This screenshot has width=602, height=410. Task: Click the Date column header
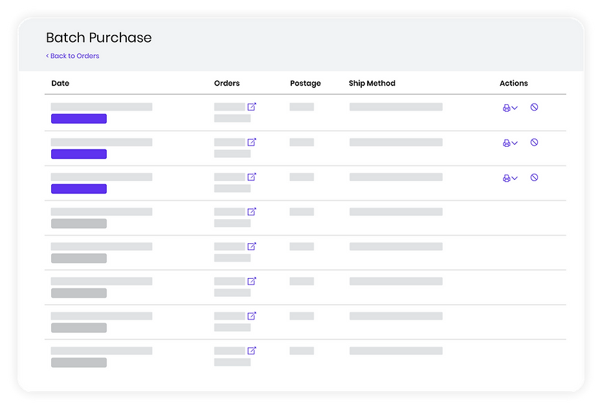(x=60, y=83)
